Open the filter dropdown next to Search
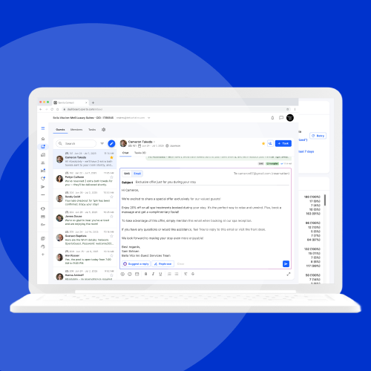The height and width of the screenshot is (371, 371). pyautogui.click(x=102, y=143)
